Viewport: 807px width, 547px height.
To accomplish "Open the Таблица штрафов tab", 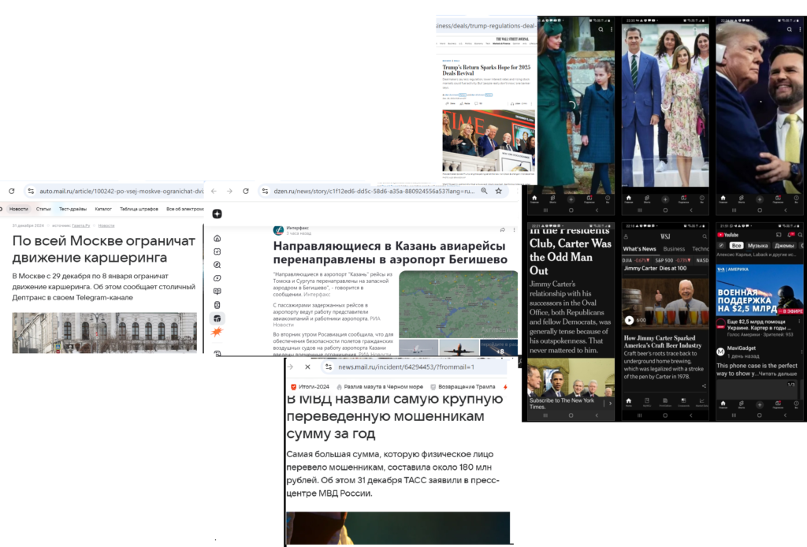I will [x=139, y=209].
